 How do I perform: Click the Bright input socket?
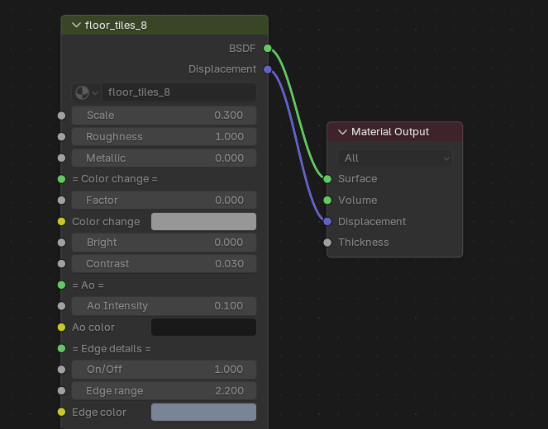point(61,243)
